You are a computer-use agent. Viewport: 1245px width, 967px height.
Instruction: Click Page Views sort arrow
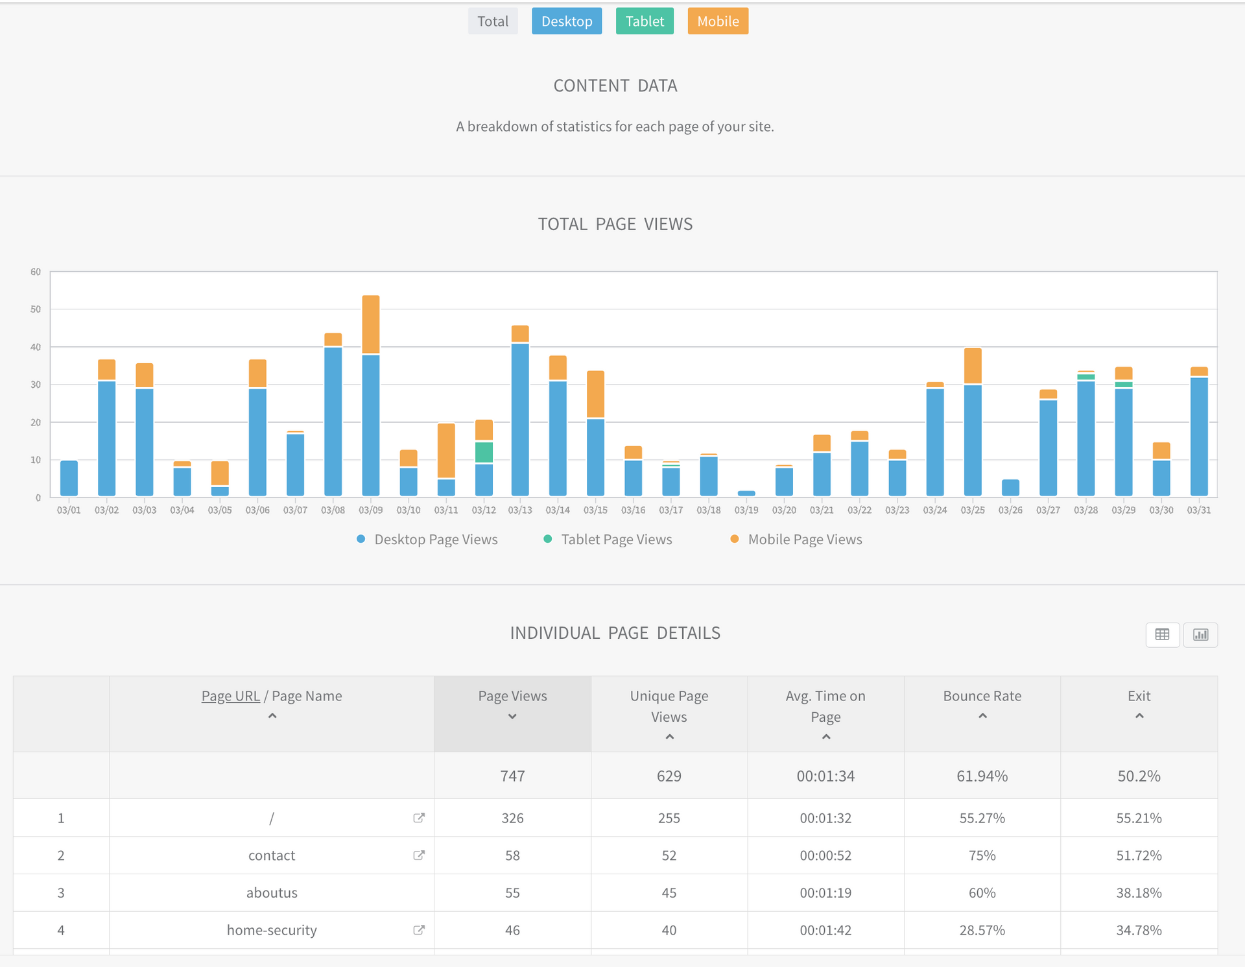[512, 717]
